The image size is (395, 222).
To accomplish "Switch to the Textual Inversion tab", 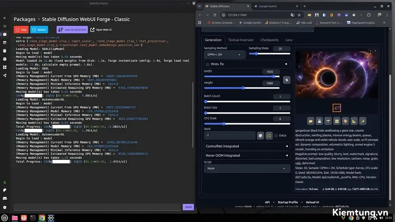I will coord(241,40).
